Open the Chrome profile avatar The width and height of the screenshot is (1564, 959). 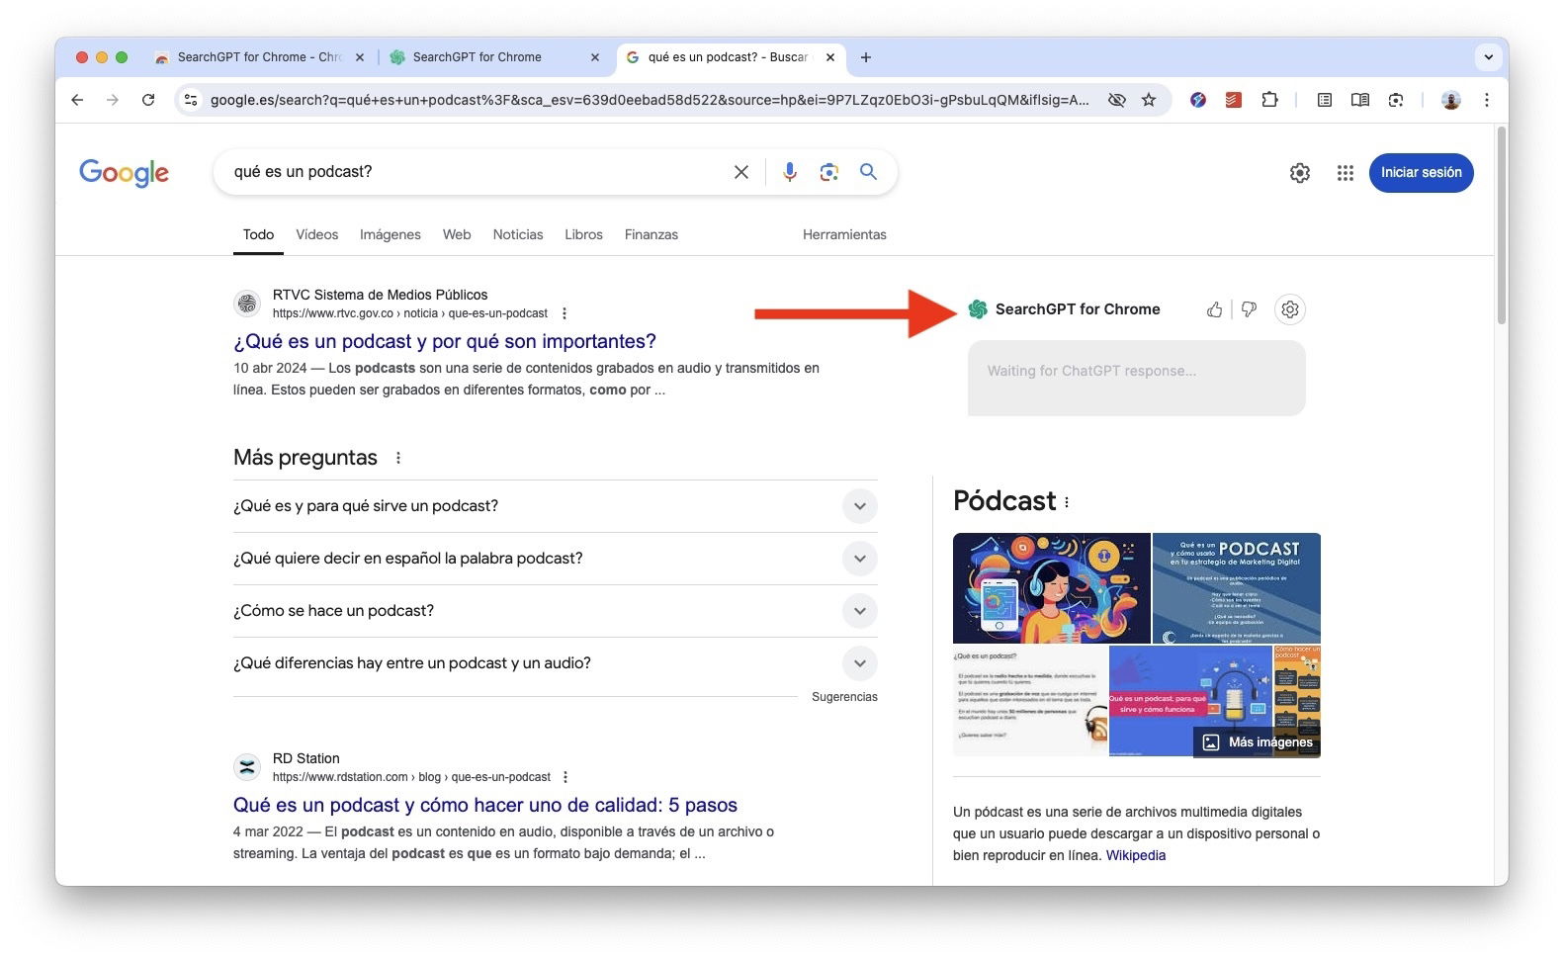(1451, 100)
